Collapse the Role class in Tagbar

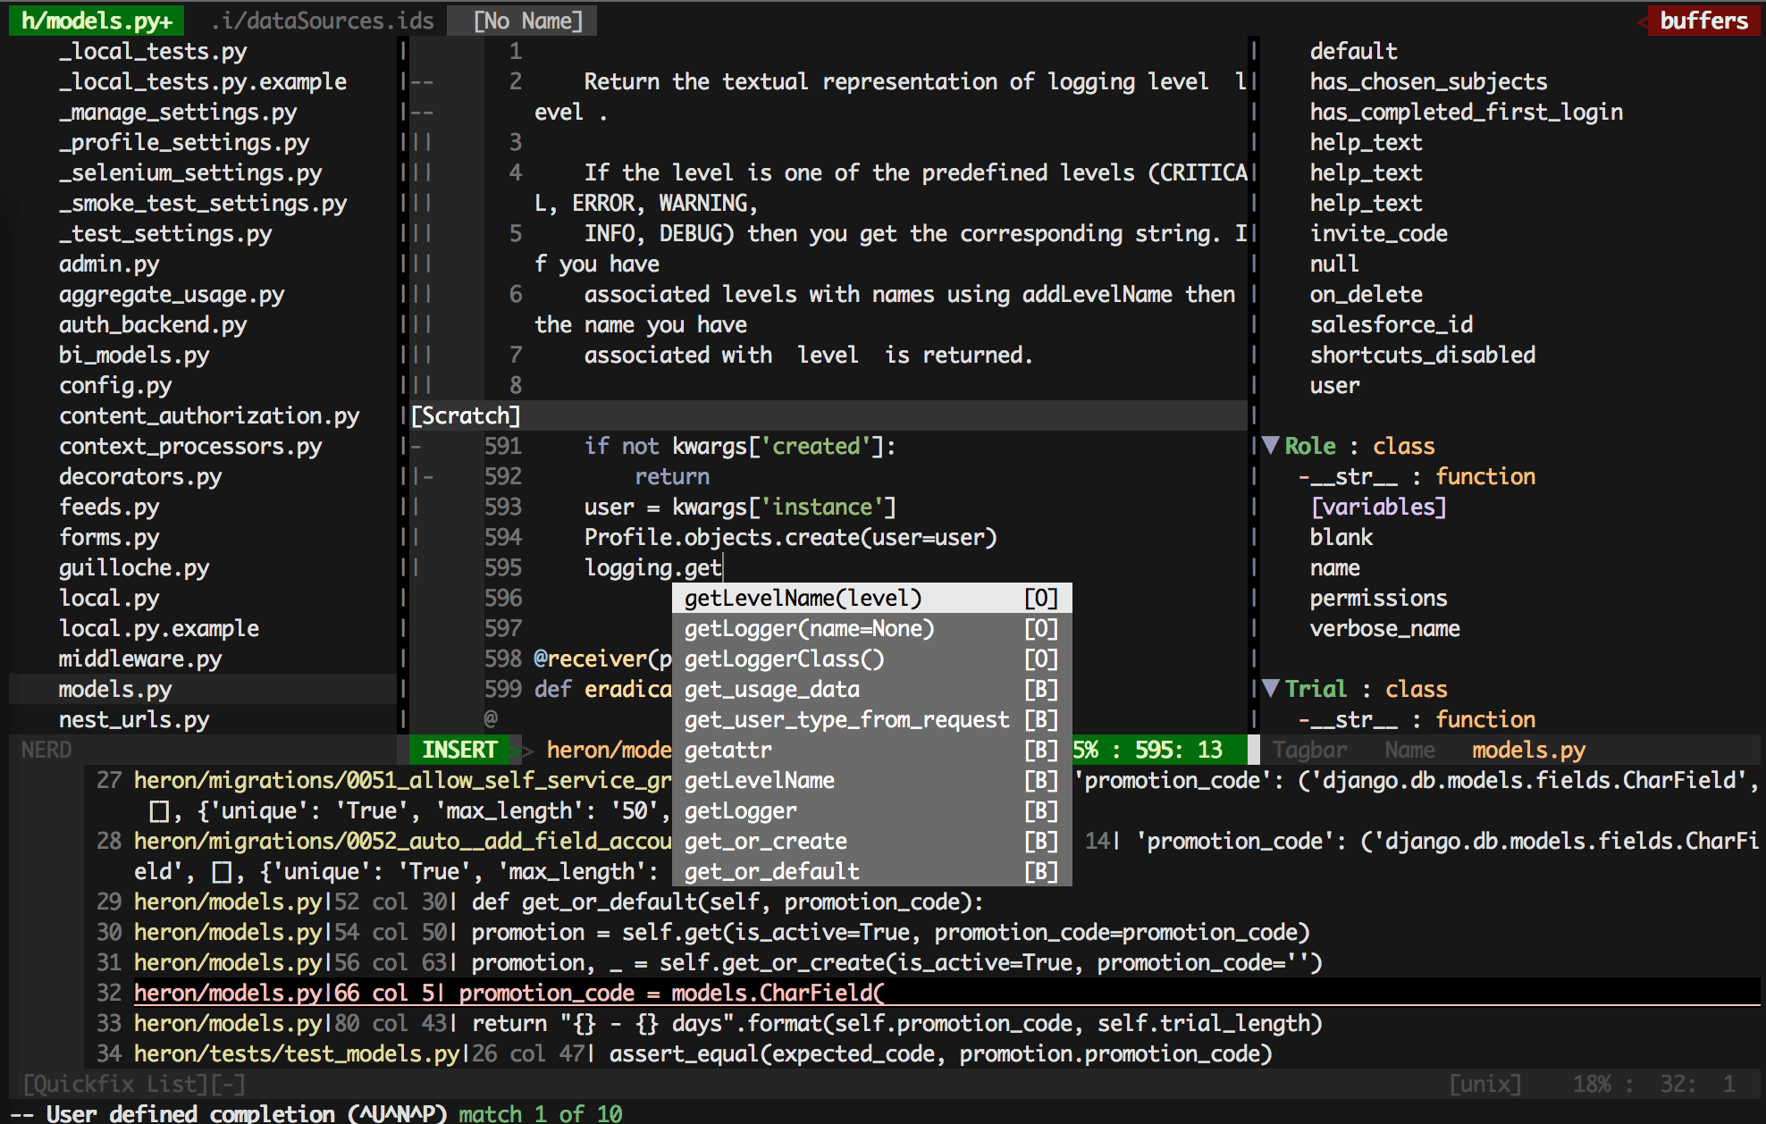coord(1271,445)
